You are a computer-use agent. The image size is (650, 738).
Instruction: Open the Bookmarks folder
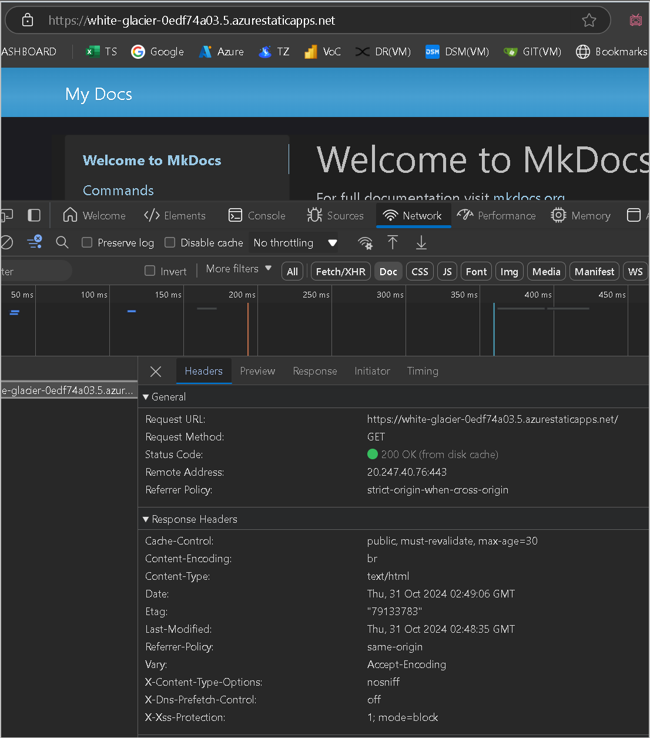(x=611, y=52)
